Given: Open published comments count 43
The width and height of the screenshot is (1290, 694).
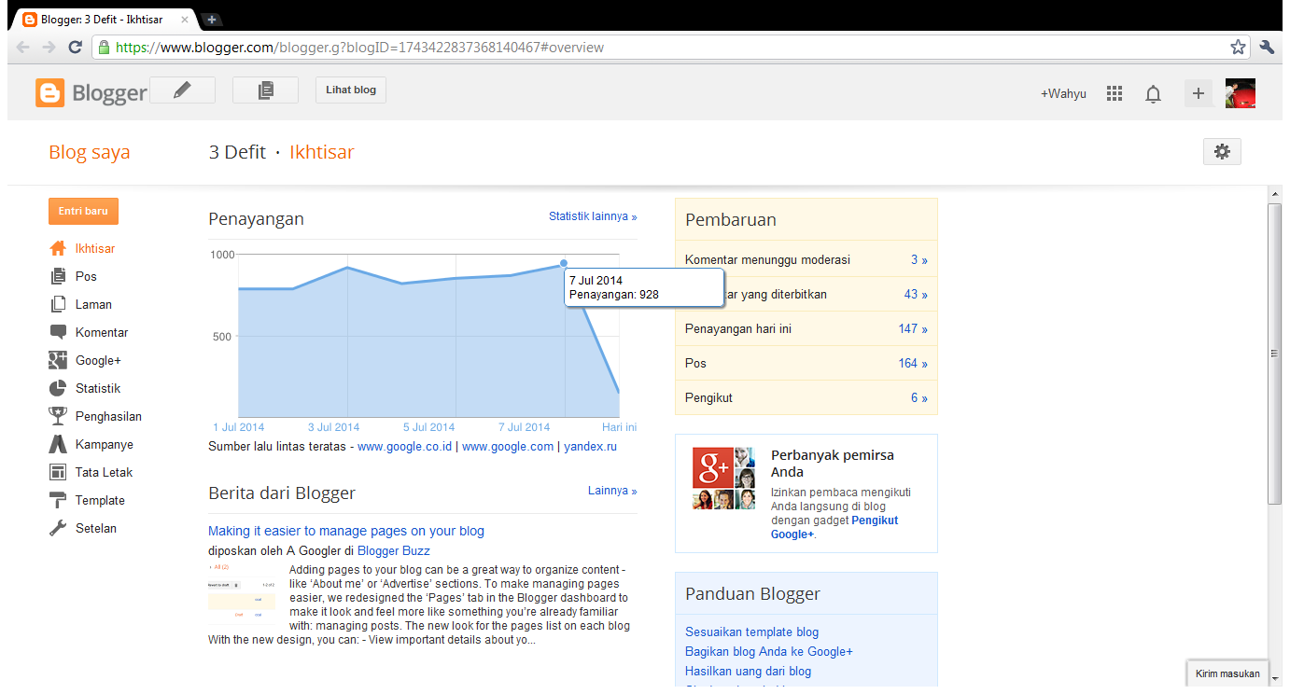Looking at the screenshot, I should [916, 295].
